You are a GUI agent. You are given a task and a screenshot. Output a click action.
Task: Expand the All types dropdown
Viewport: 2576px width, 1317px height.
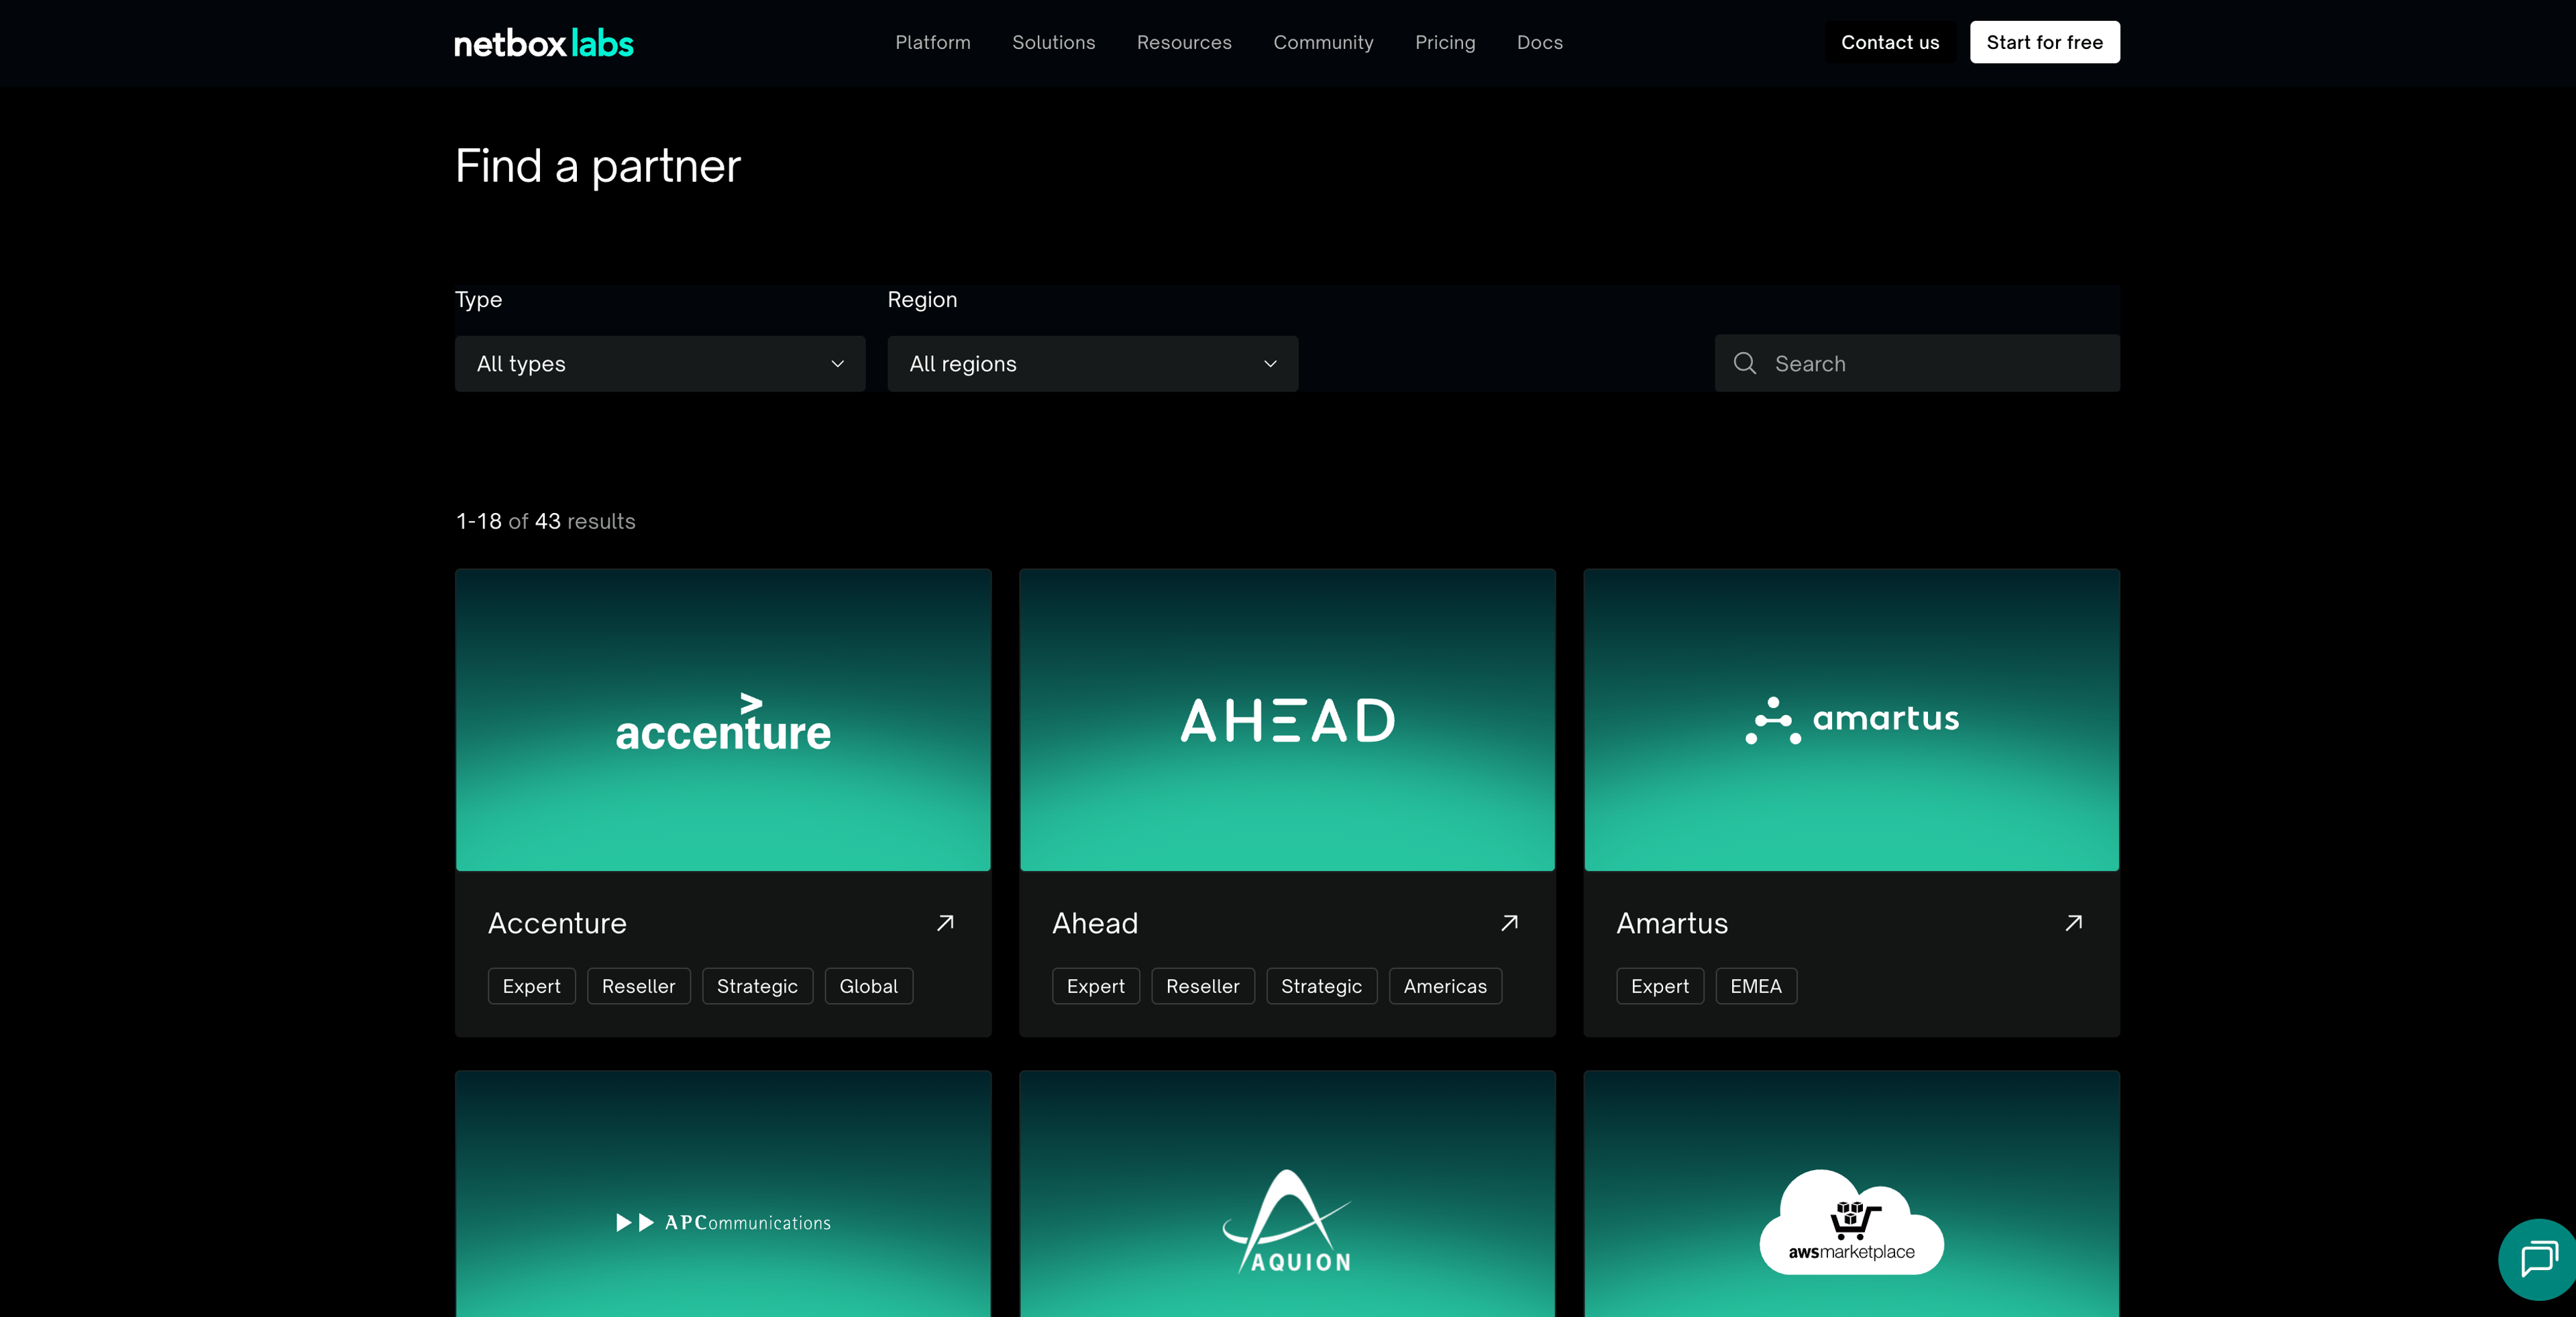(660, 363)
